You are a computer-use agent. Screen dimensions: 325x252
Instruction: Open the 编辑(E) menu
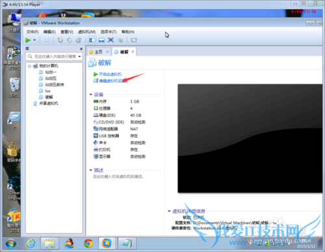tap(49, 32)
